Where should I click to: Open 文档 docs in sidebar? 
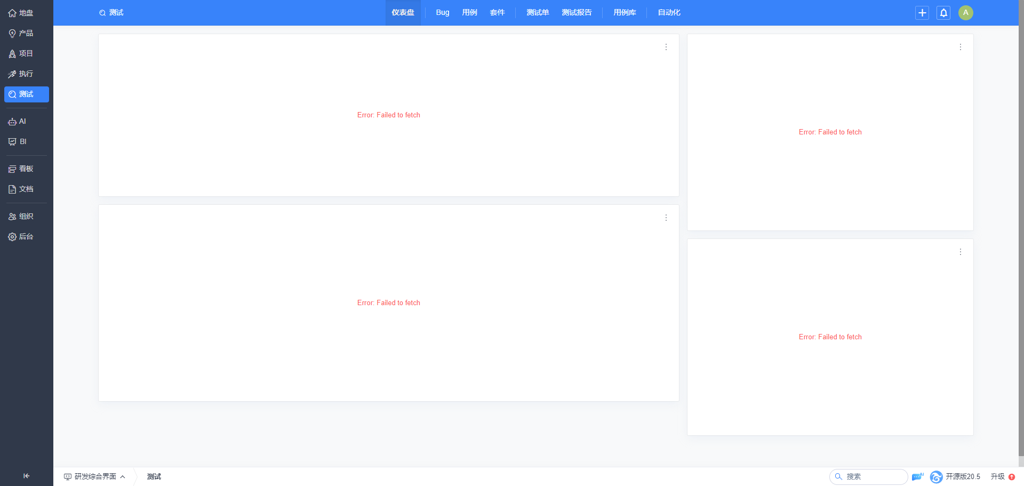tap(26, 189)
